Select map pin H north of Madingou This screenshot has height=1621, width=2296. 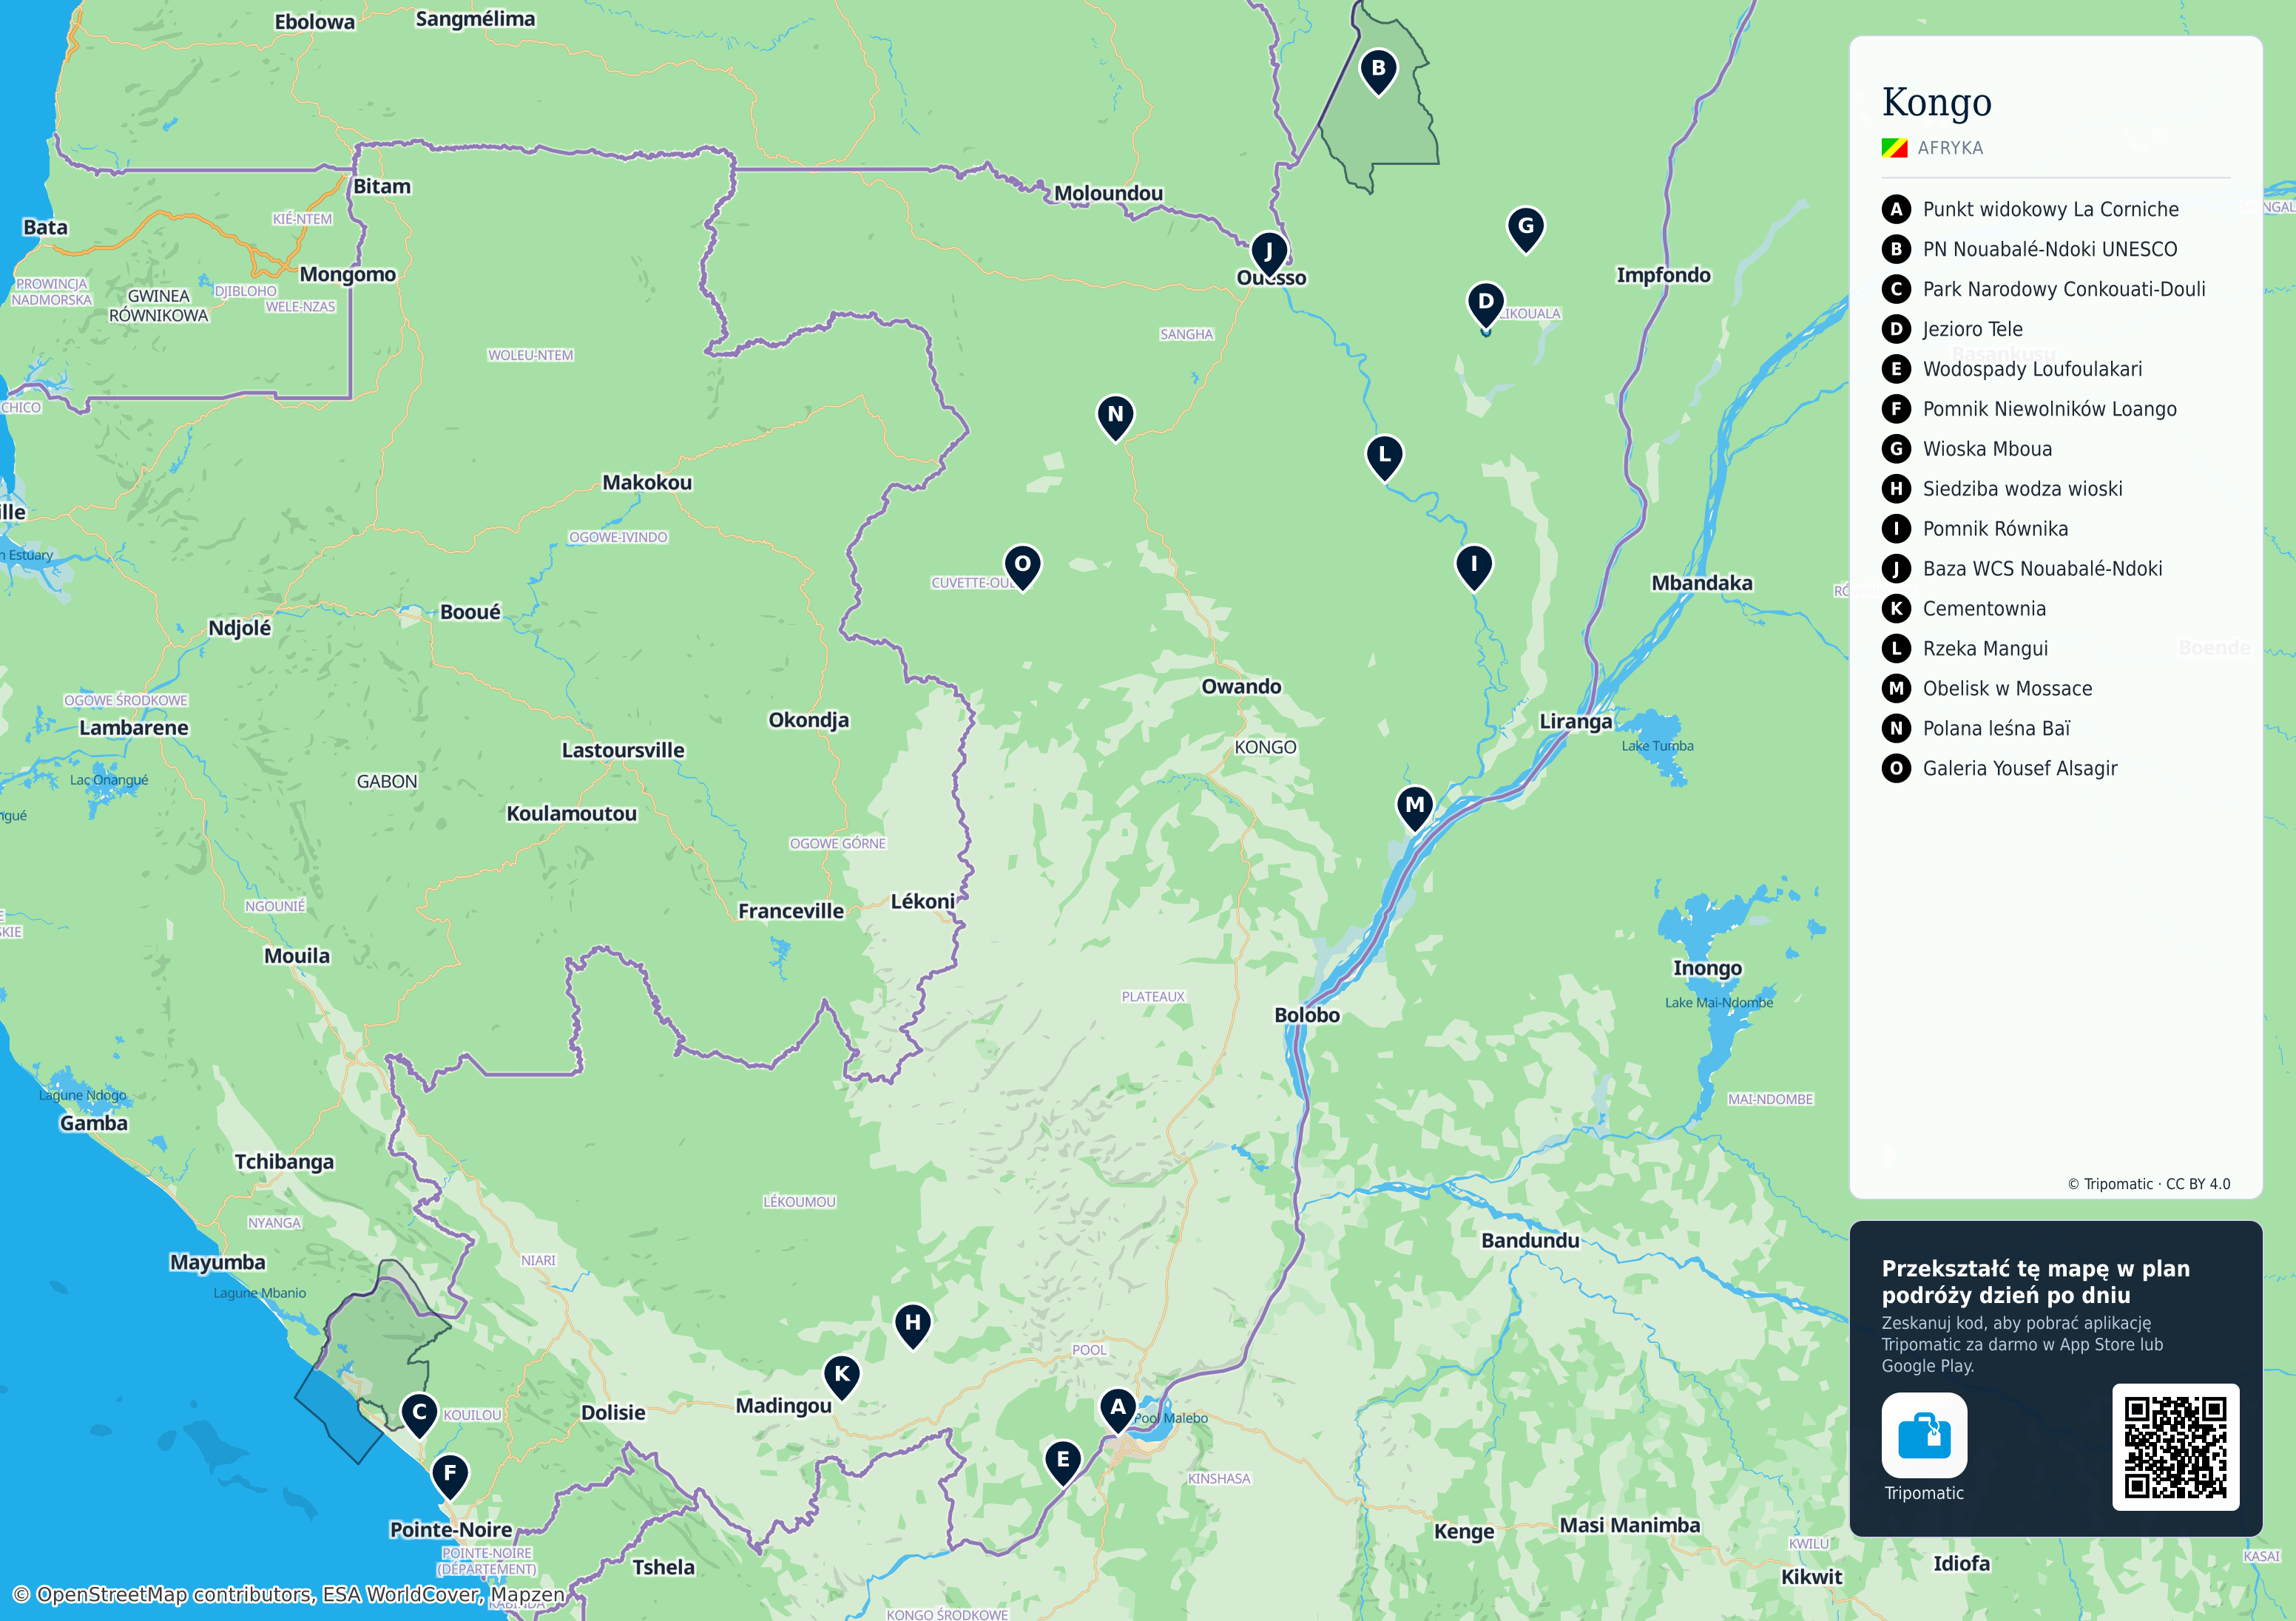[x=912, y=1325]
